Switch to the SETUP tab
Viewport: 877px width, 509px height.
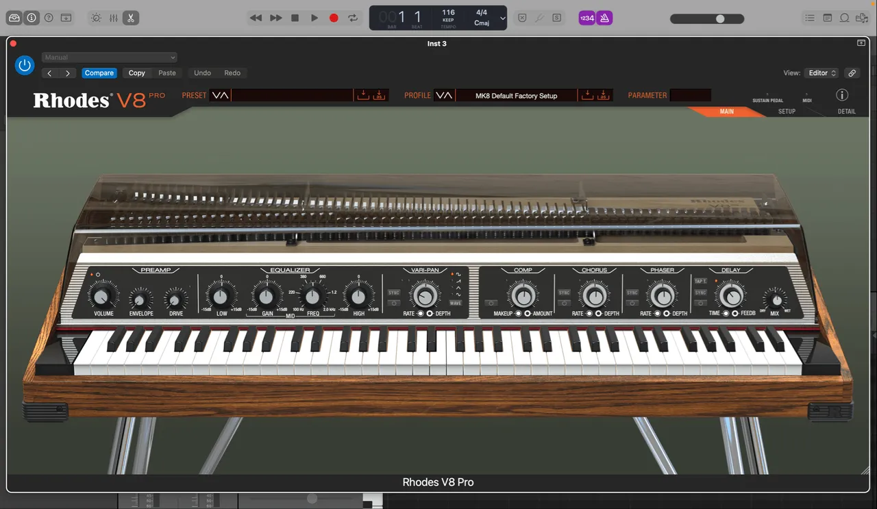coord(787,112)
